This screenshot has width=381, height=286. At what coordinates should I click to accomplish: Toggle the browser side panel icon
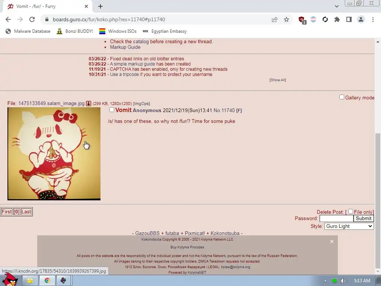pyautogui.click(x=349, y=19)
